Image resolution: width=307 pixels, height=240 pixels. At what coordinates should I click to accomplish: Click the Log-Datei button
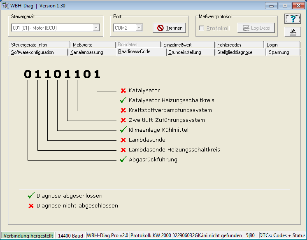pyautogui.click(x=256, y=28)
